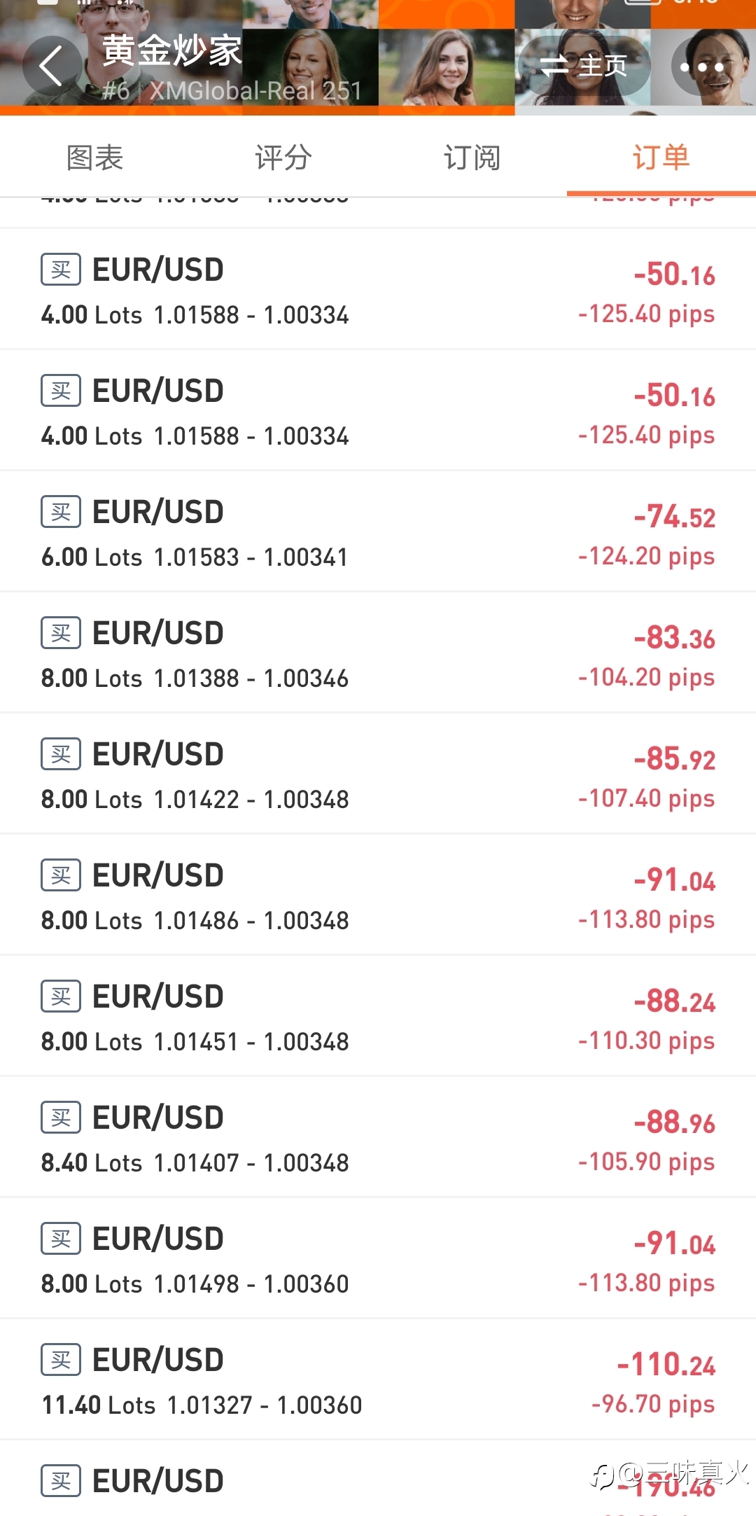
Task: Tap the 黄金炒家 trader name
Action: click(172, 51)
